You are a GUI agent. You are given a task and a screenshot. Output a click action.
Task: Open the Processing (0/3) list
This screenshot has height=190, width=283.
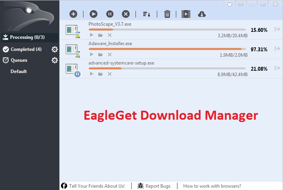(30, 37)
